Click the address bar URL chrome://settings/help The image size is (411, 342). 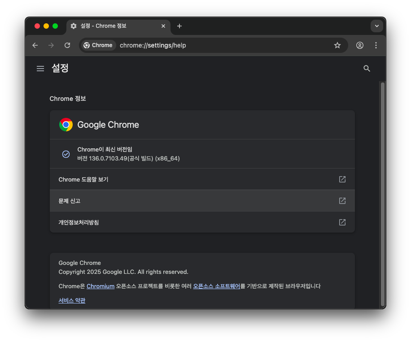[153, 45]
